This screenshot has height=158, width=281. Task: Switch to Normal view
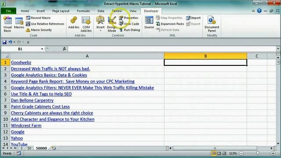[214, 153]
